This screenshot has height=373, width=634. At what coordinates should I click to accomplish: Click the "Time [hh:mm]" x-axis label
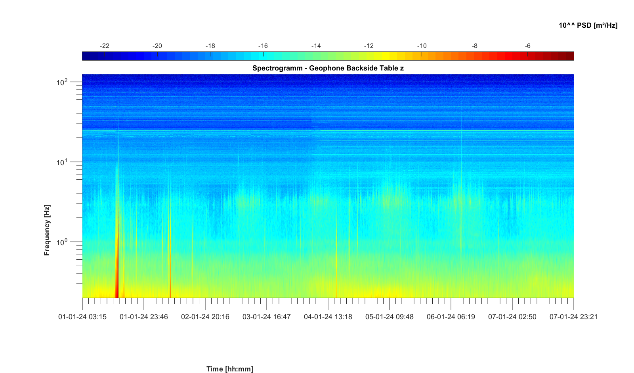[230, 369]
